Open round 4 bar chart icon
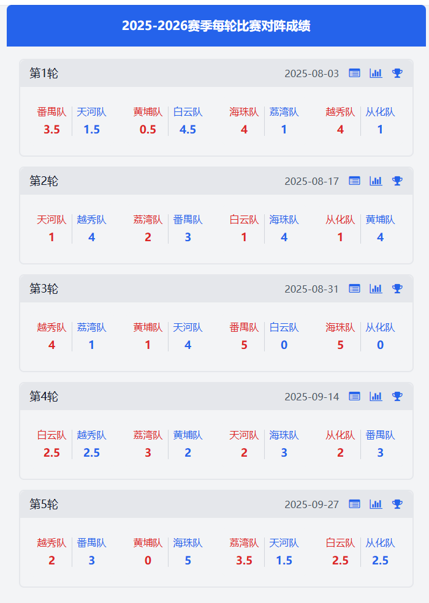Image resolution: width=429 pixels, height=603 pixels. [x=376, y=397]
